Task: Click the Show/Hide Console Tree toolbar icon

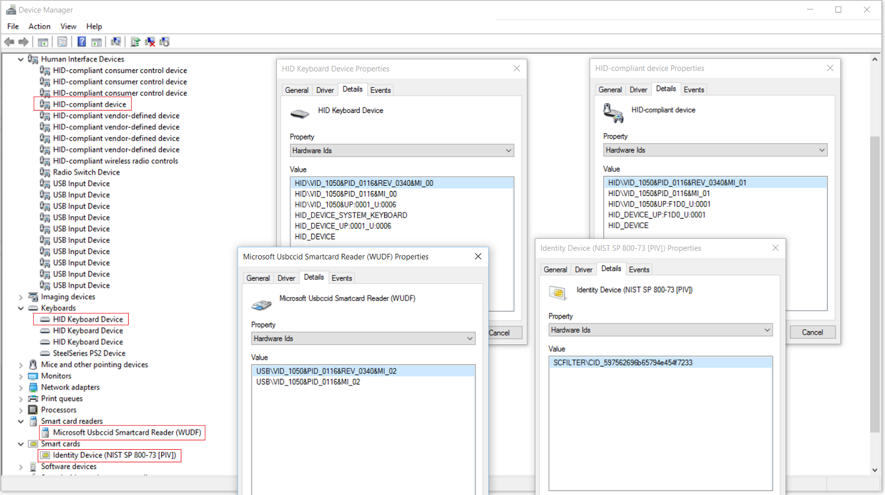Action: pos(43,42)
